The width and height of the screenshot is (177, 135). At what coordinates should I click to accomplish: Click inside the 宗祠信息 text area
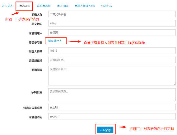tap(112, 94)
